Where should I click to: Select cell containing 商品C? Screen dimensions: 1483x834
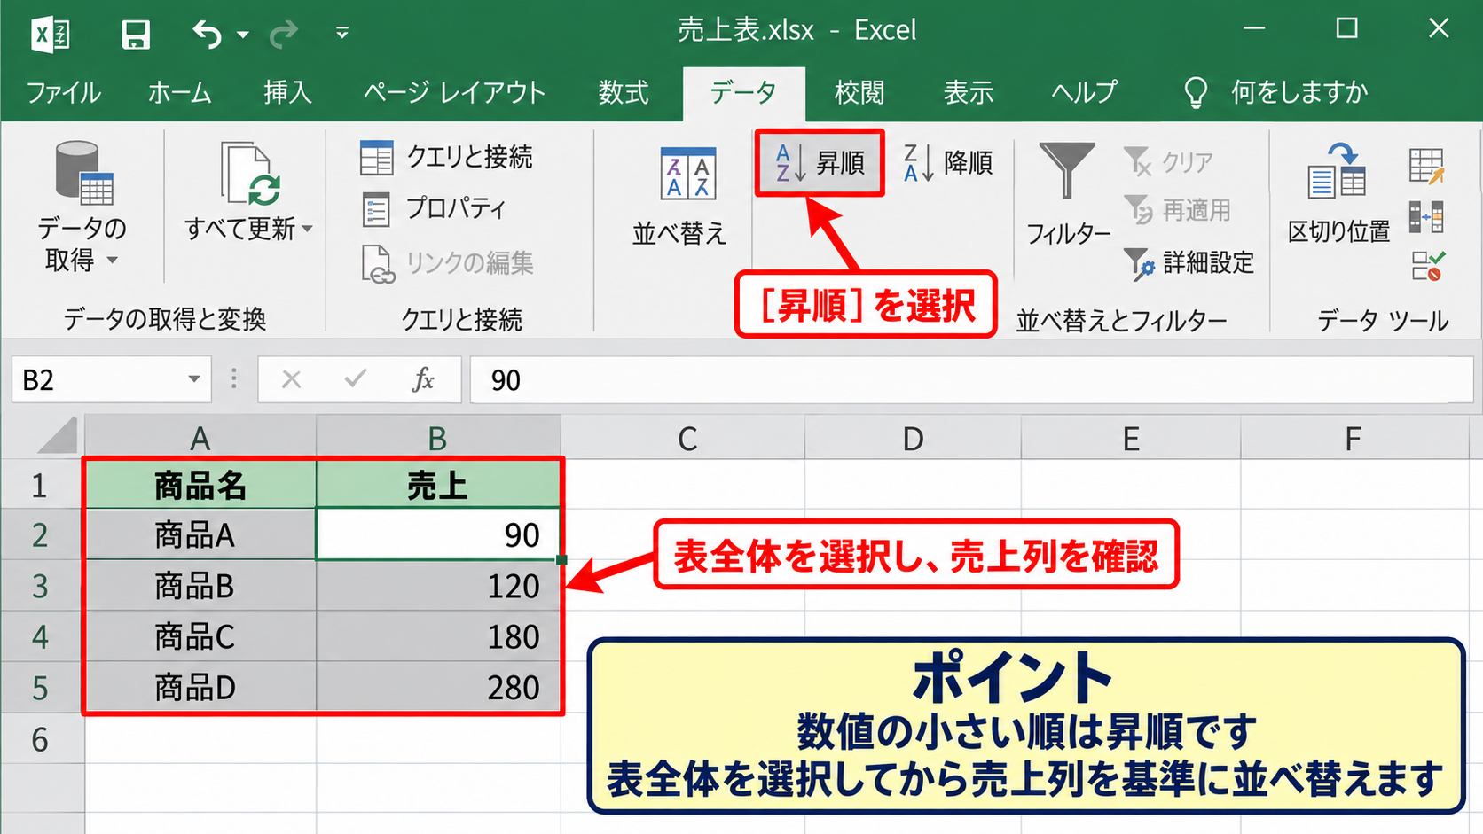pyautogui.click(x=201, y=636)
